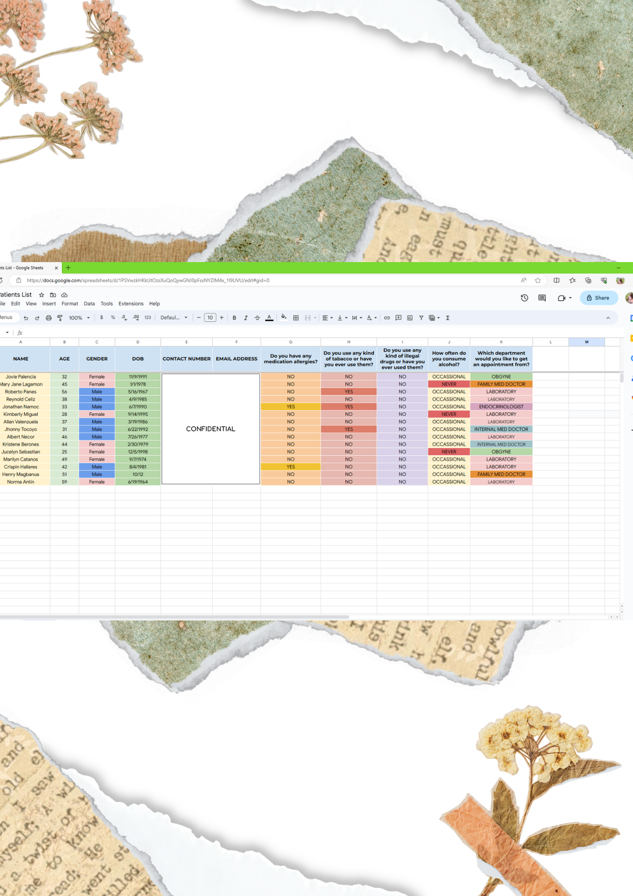Open the borders tool
The height and width of the screenshot is (896, 633).
click(296, 318)
